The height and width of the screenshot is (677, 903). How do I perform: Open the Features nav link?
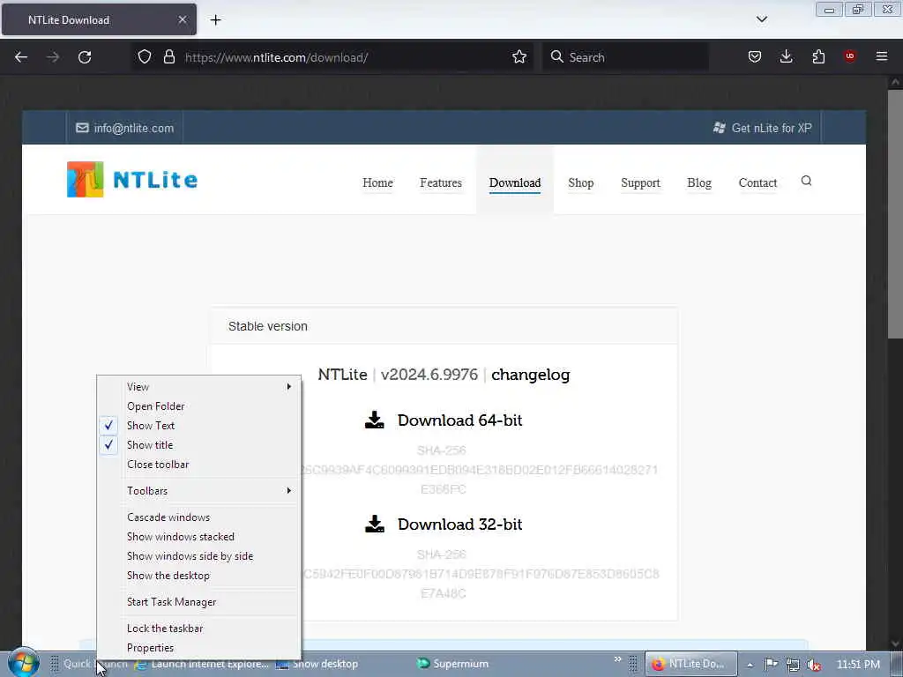point(441,183)
